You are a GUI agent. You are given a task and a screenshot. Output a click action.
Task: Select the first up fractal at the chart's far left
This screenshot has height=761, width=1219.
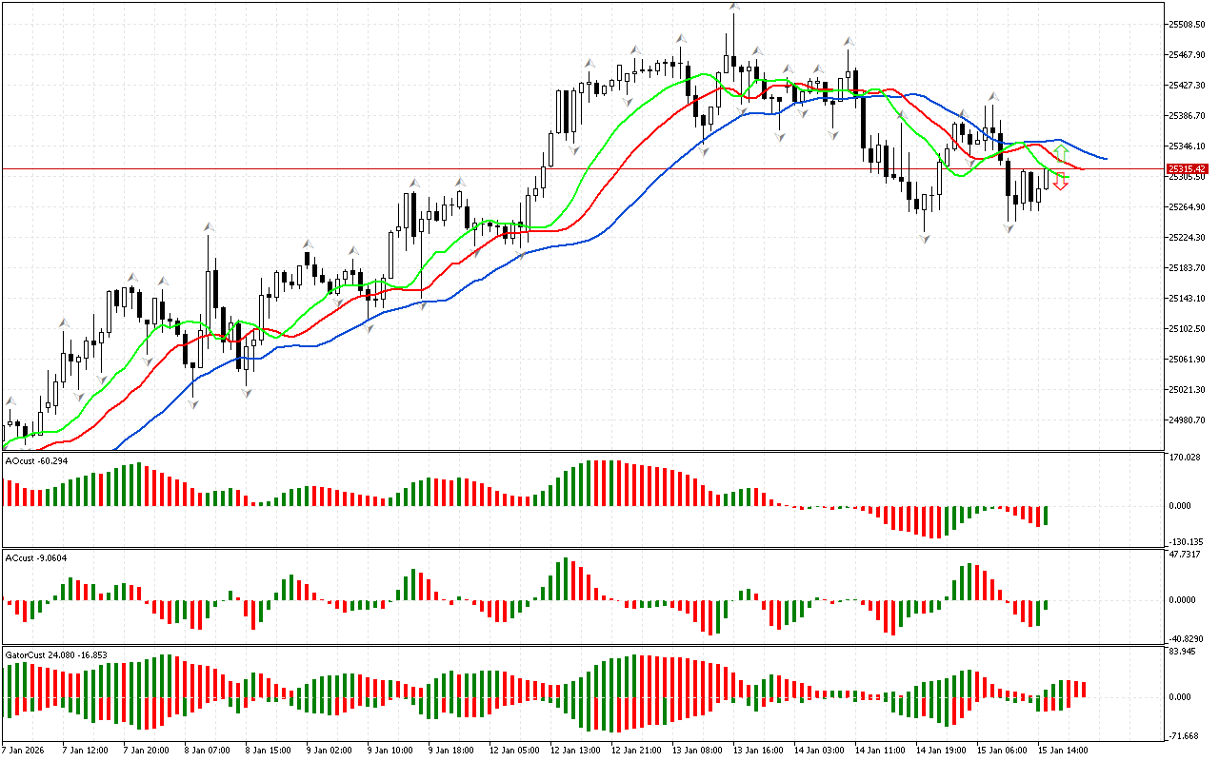pyautogui.click(x=11, y=401)
